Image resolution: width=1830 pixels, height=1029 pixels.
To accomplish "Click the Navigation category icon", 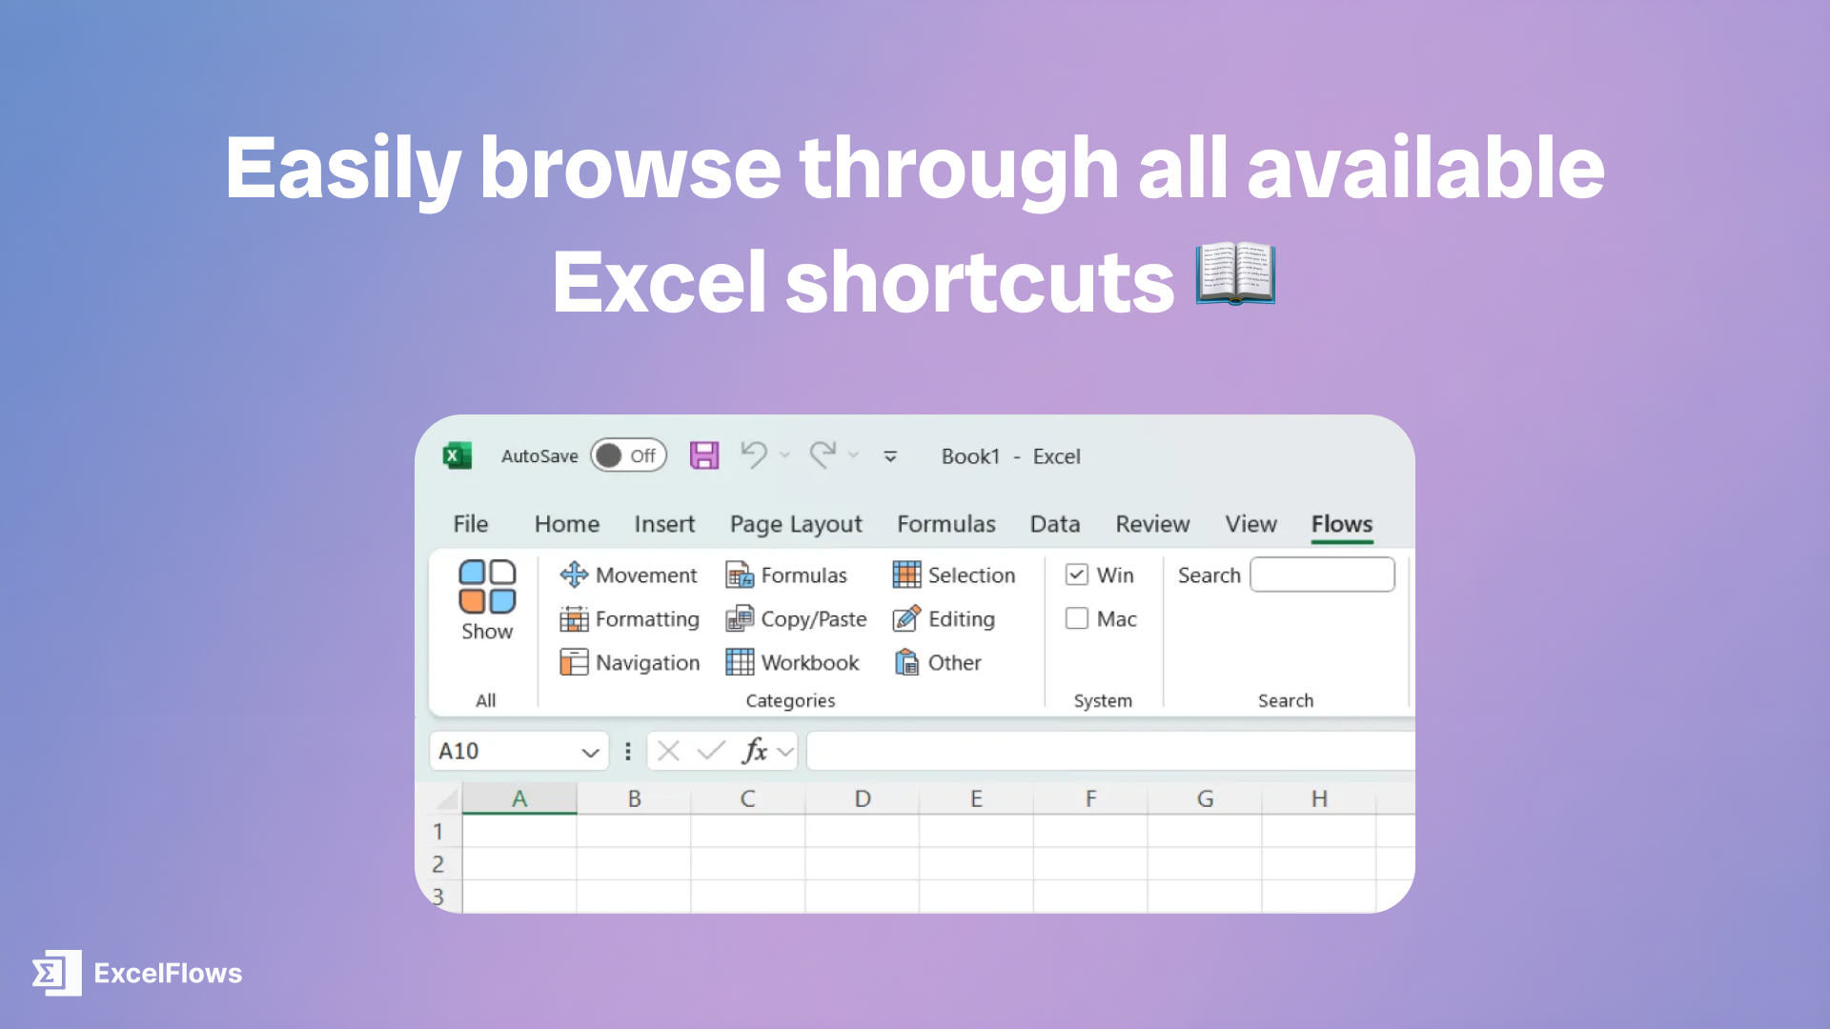I will click(x=574, y=662).
